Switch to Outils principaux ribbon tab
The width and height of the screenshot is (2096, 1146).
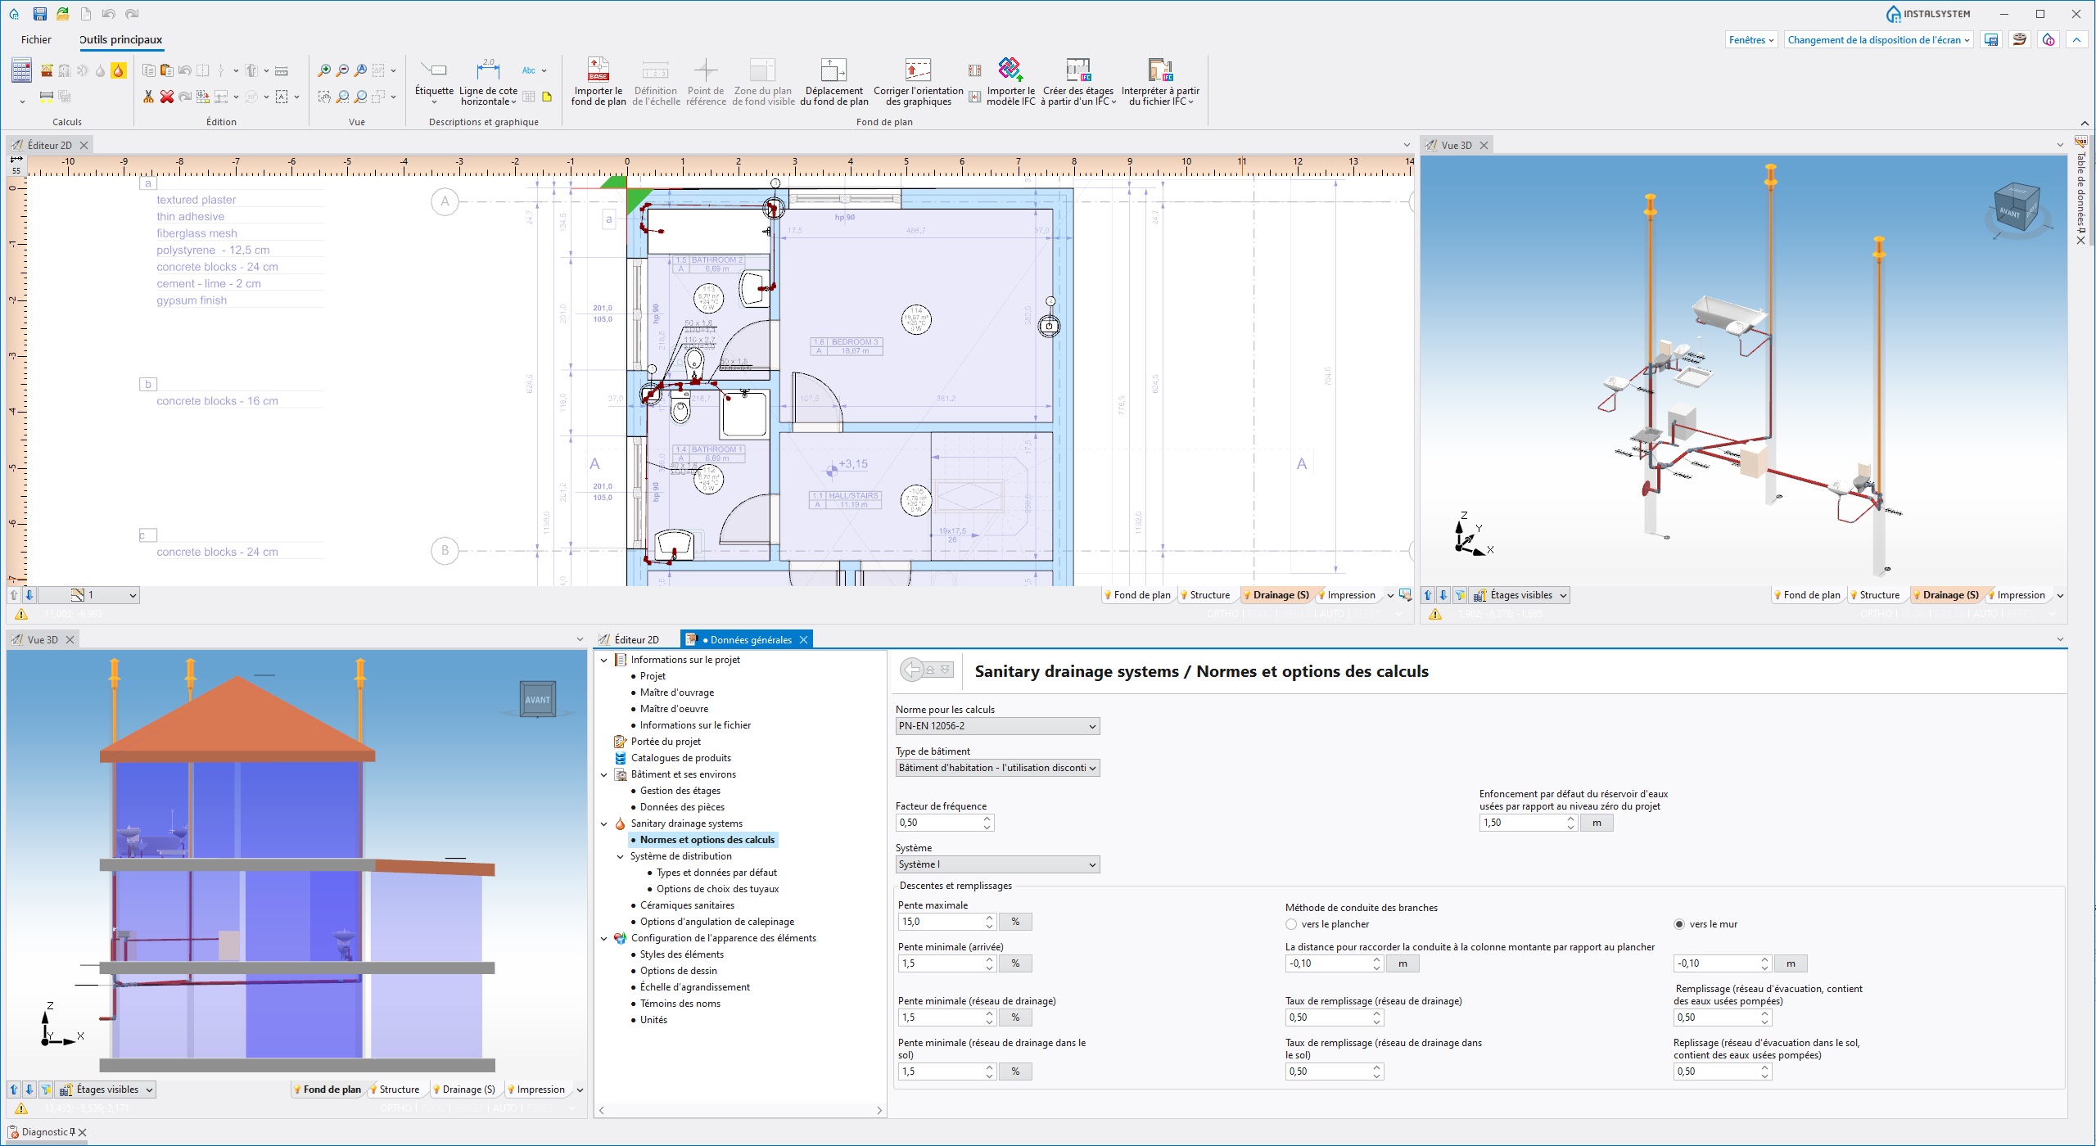pyautogui.click(x=120, y=39)
